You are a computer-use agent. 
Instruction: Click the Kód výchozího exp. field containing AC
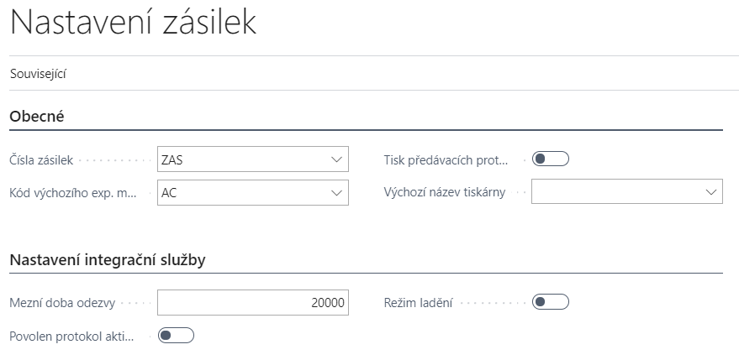(240, 192)
